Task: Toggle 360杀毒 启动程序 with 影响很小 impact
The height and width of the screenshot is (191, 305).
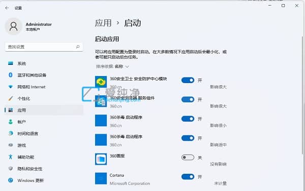Action: [x=188, y=119]
